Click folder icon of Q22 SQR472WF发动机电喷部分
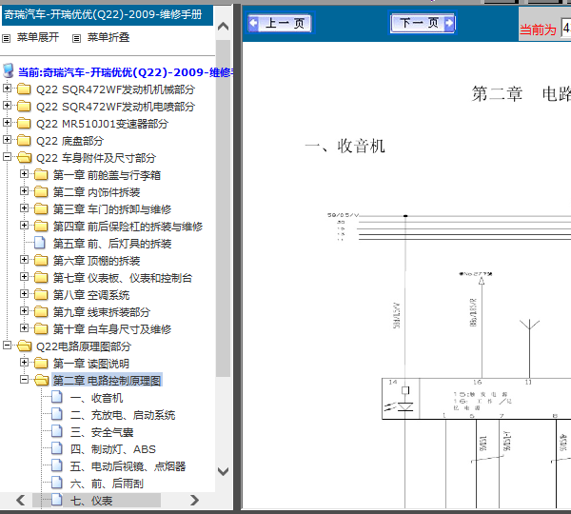 24,106
